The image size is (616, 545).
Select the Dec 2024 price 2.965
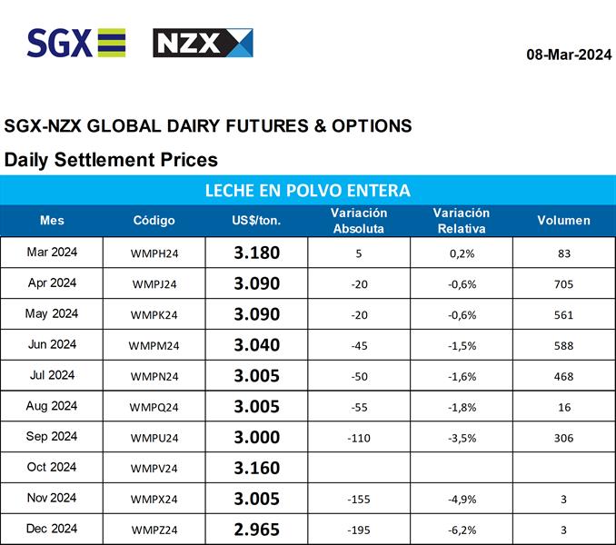[x=256, y=529]
